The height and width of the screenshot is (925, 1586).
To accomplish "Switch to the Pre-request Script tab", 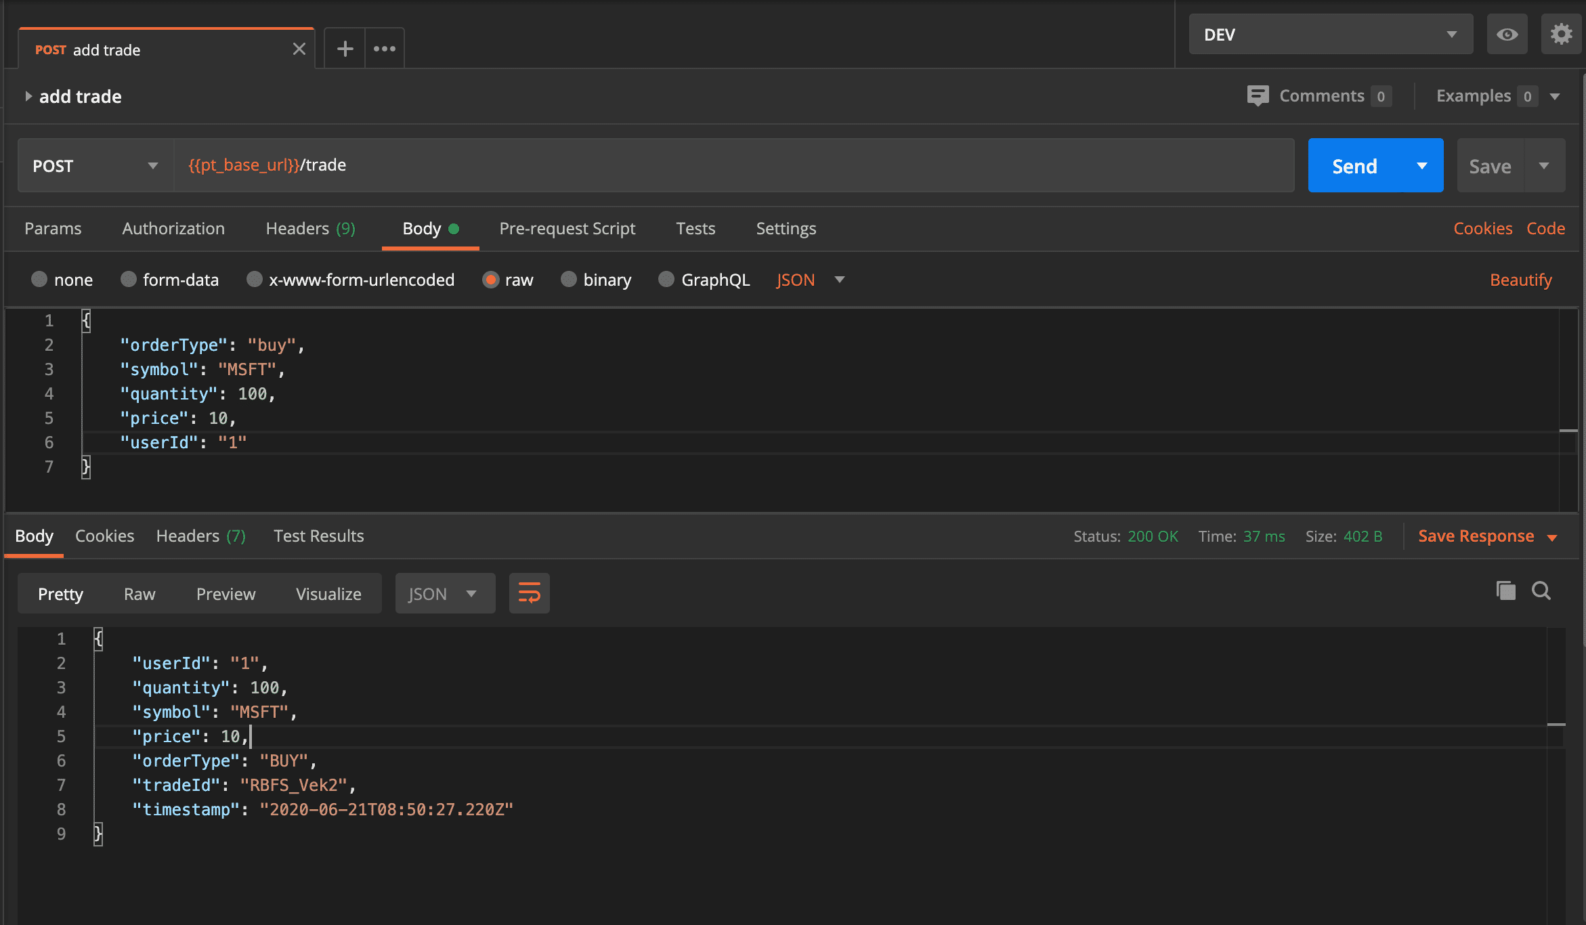I will (567, 228).
